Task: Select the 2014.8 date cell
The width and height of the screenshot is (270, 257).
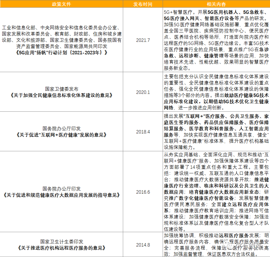Action: [x=143, y=245]
